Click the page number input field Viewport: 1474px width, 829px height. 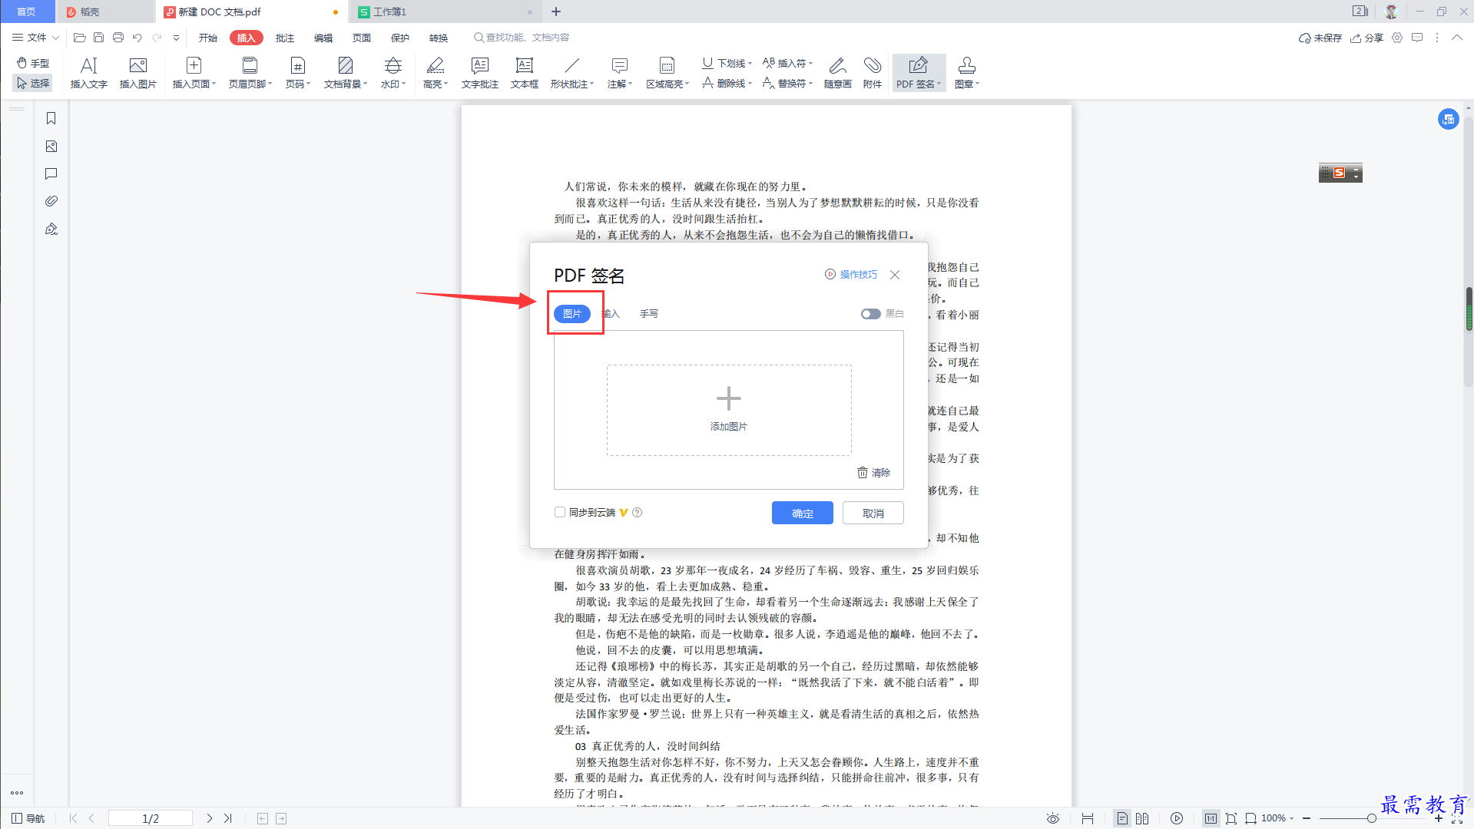pyautogui.click(x=151, y=818)
